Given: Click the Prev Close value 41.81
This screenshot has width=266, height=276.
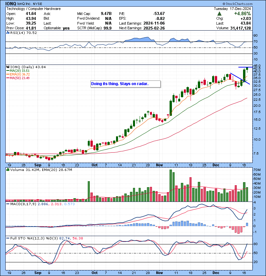Looking at the screenshot, I should [x=31, y=28].
